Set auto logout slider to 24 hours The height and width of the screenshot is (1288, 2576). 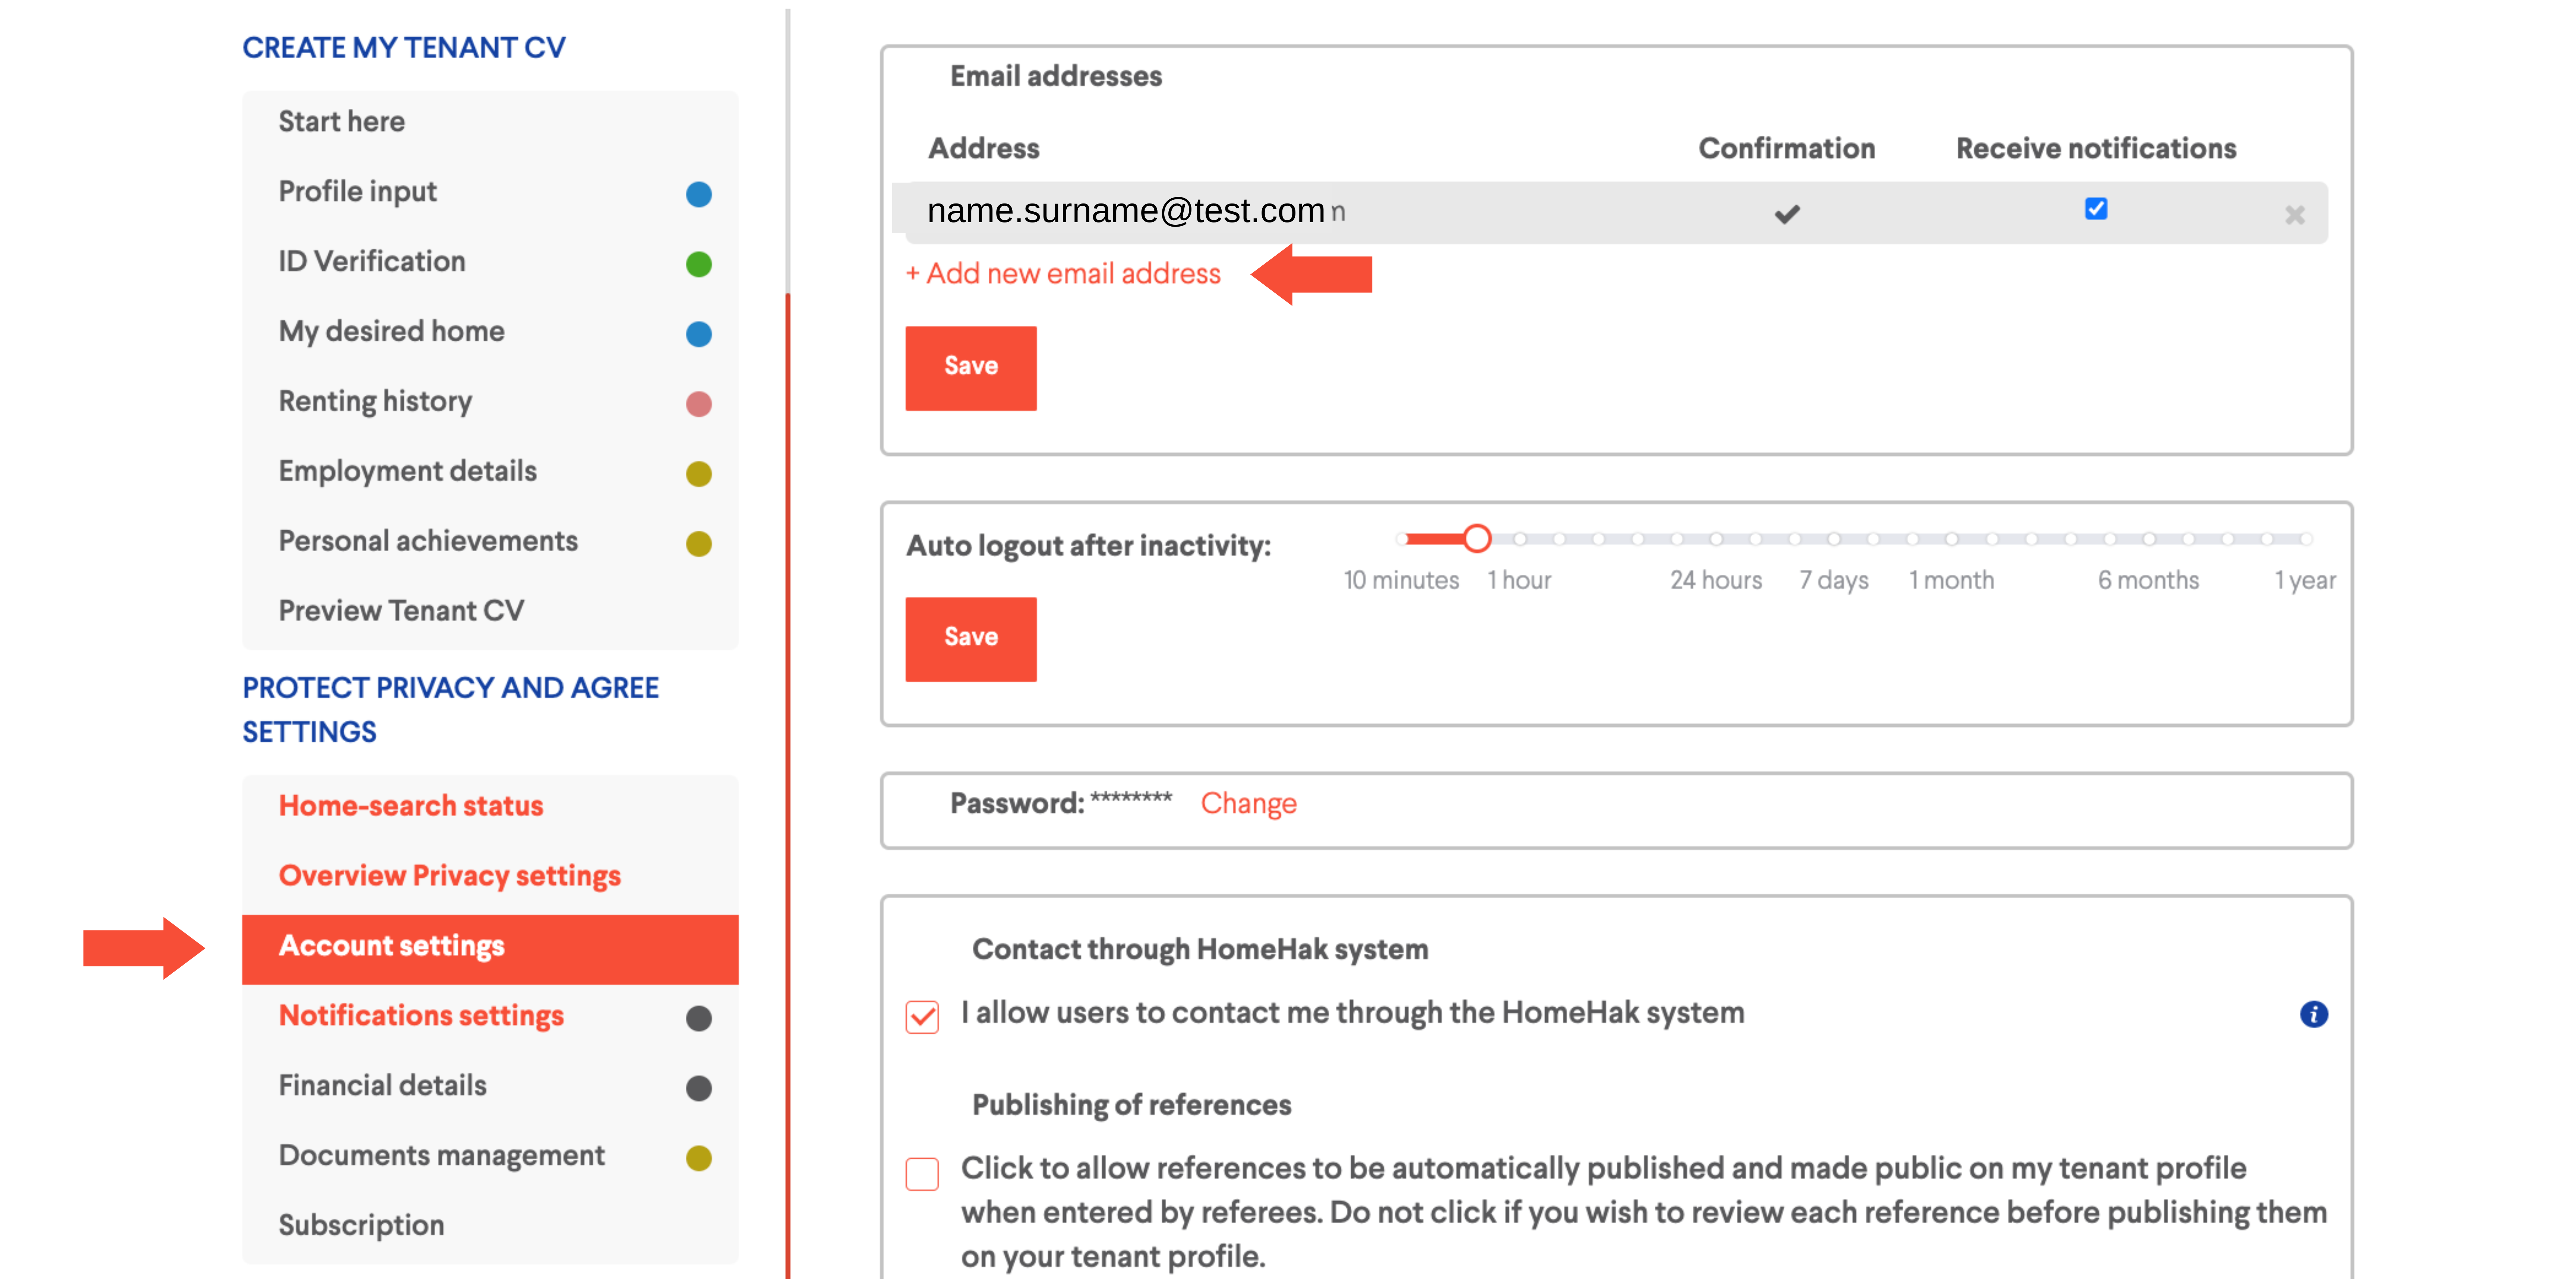(1715, 539)
